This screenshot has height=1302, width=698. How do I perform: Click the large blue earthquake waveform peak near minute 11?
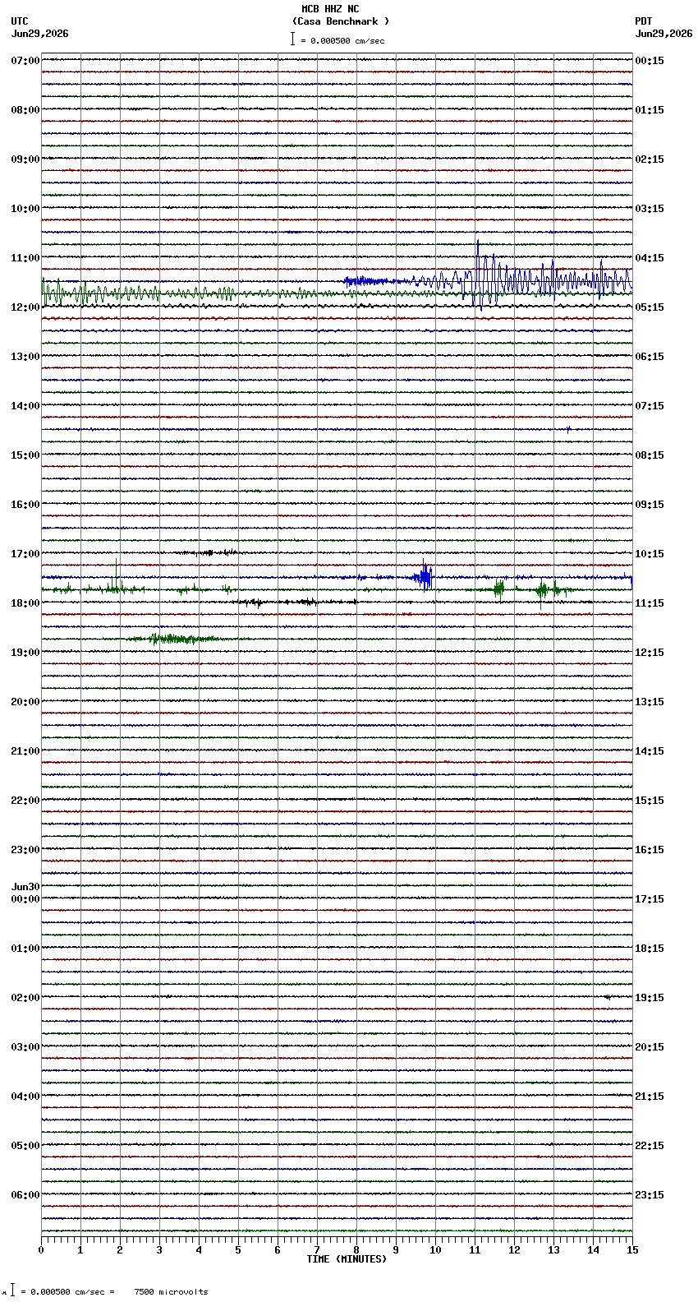(478, 274)
